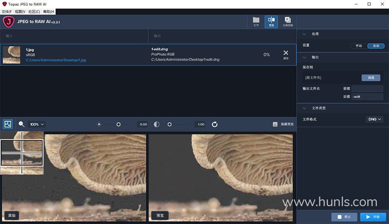Click the magnifier zoom icon
389x224 pixels.
(21, 125)
